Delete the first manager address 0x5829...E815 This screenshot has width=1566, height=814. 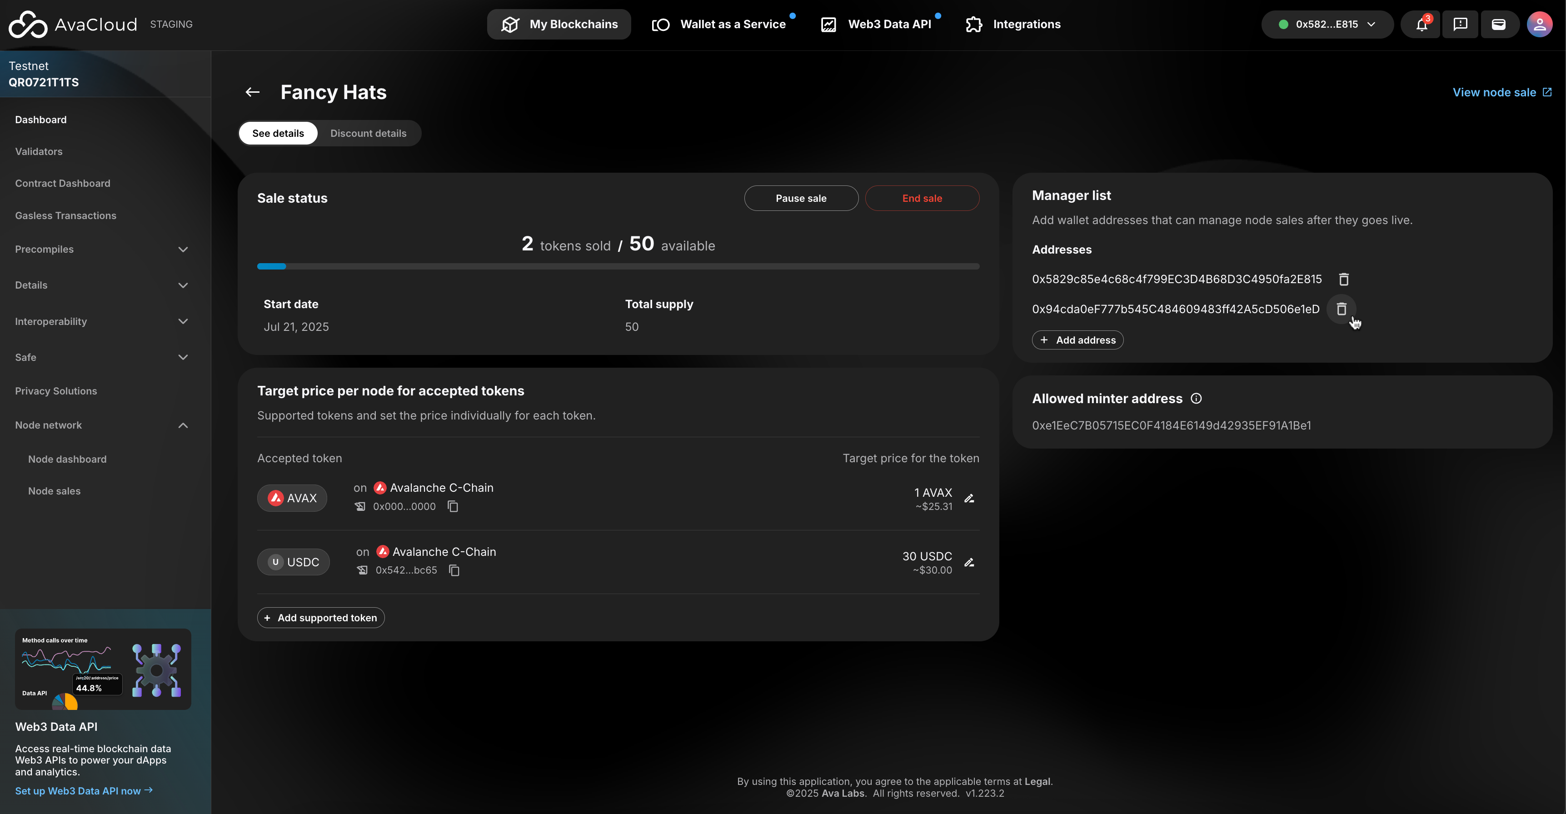(x=1343, y=279)
